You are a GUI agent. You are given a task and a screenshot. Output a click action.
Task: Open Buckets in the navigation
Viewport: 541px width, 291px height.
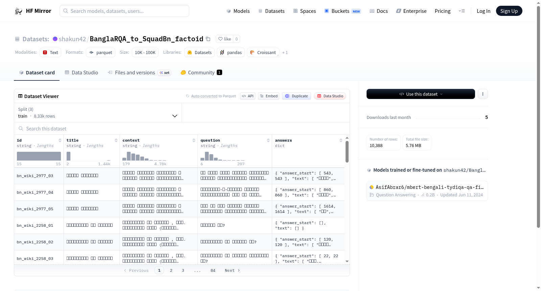(x=343, y=11)
